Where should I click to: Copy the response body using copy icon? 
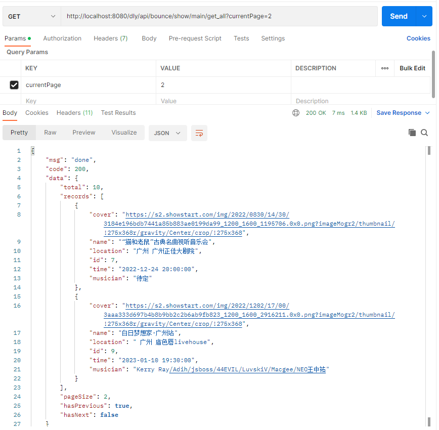(x=412, y=133)
